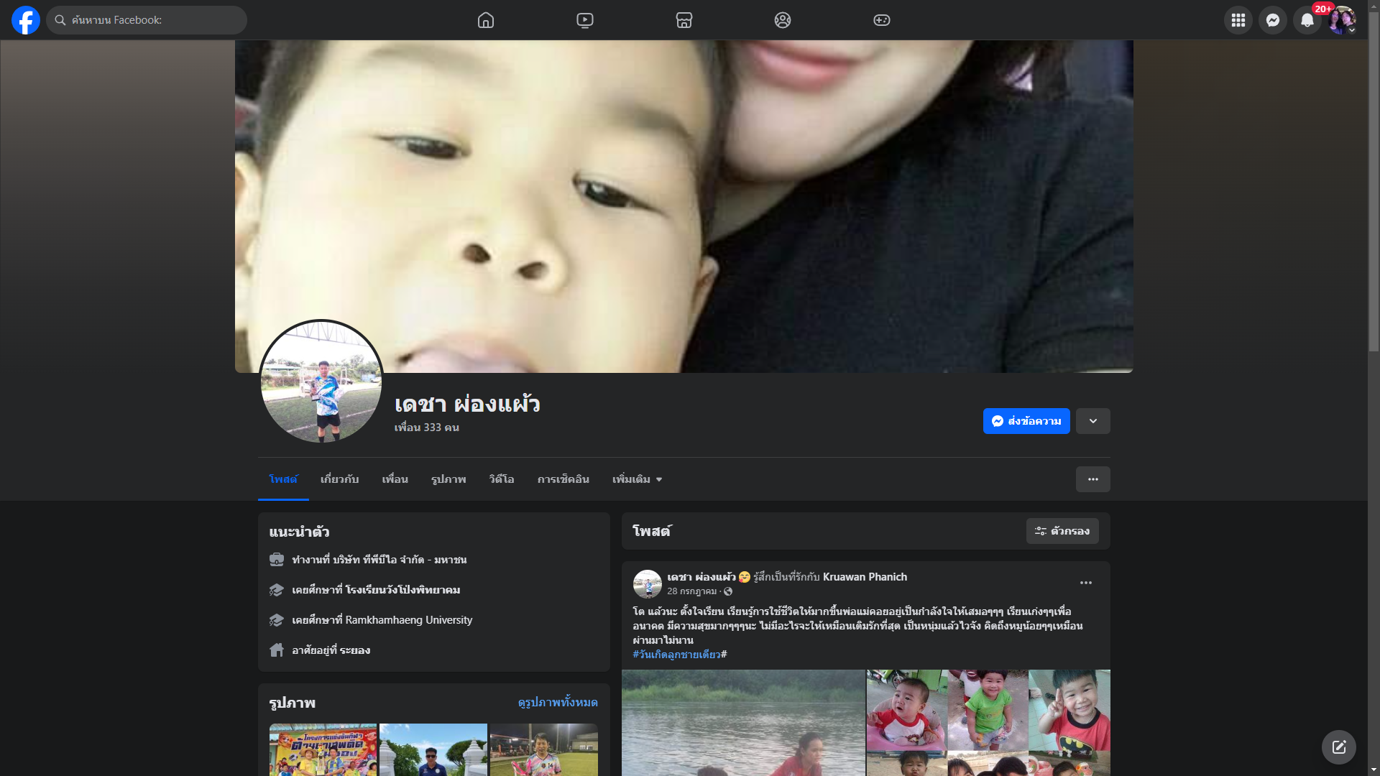Switch to the เพื่อน friends tab
1380x776 pixels.
(395, 479)
